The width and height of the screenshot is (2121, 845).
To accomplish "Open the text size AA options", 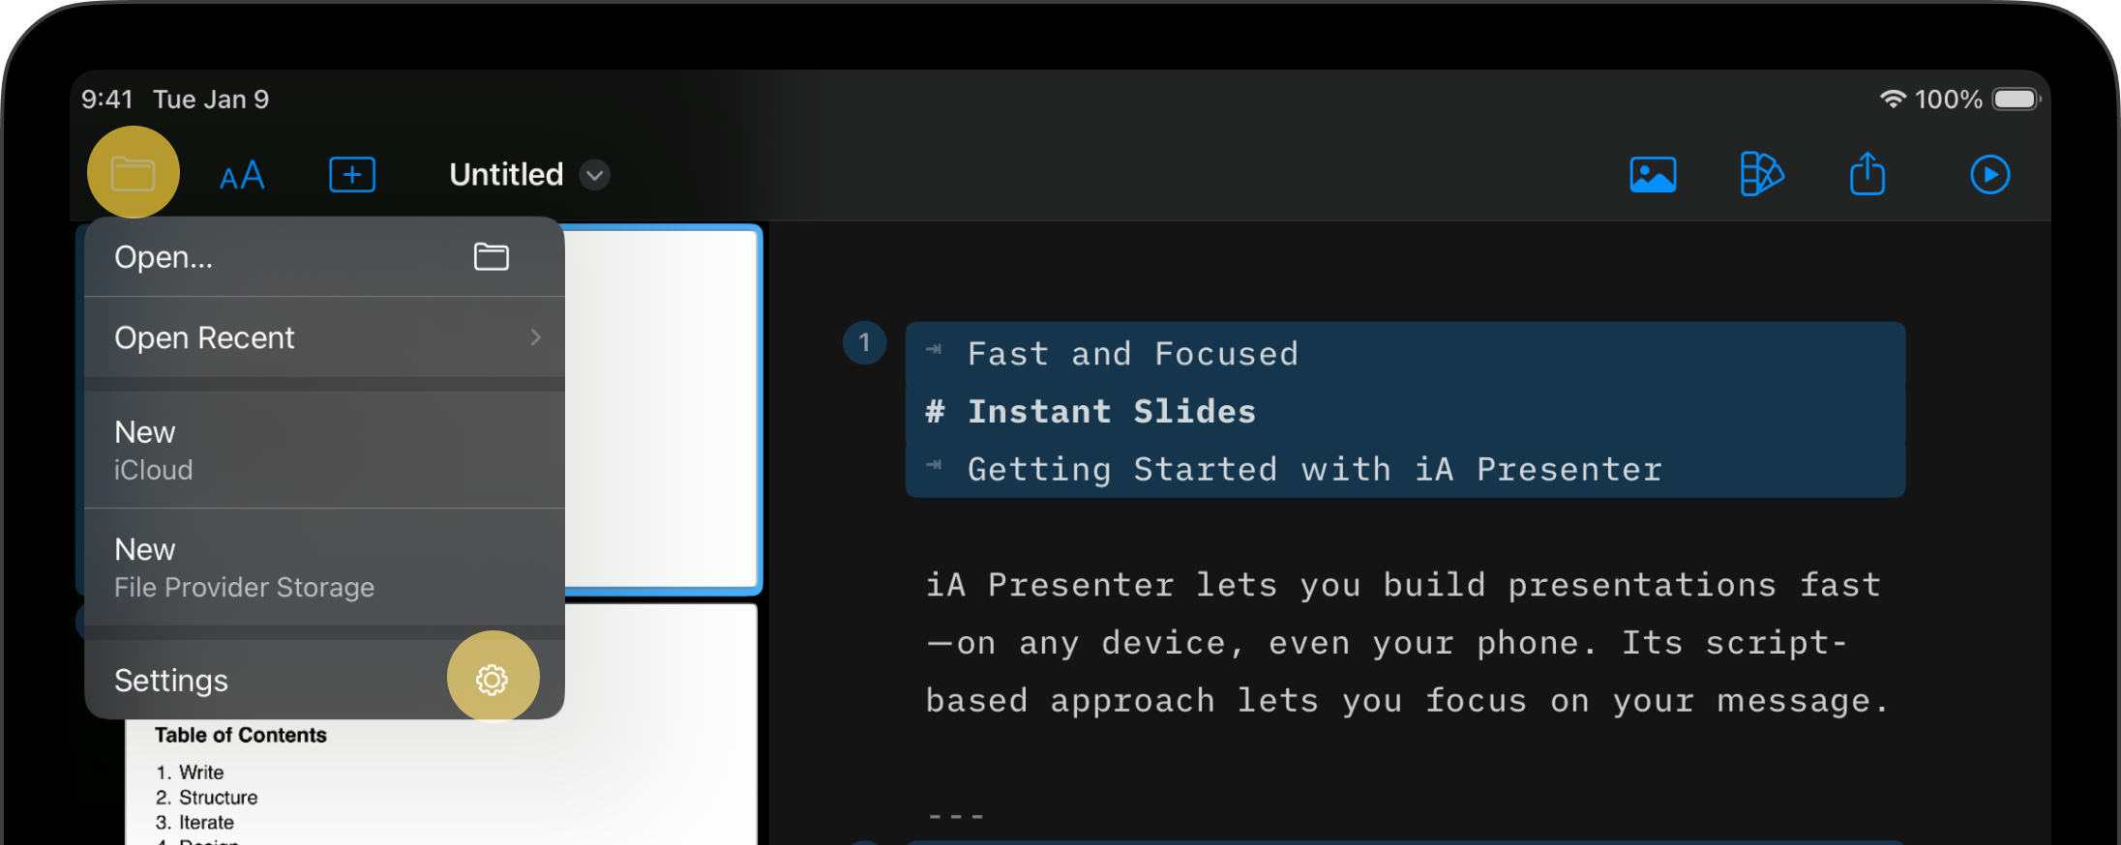I will point(242,176).
